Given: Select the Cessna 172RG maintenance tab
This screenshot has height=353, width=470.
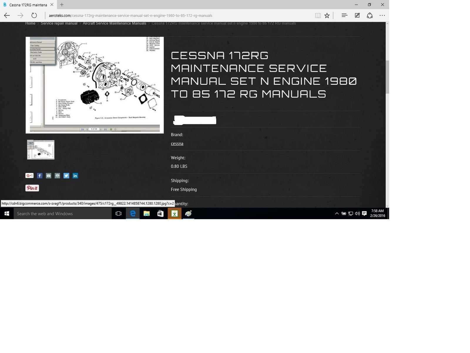Looking at the screenshot, I should click(28, 5).
